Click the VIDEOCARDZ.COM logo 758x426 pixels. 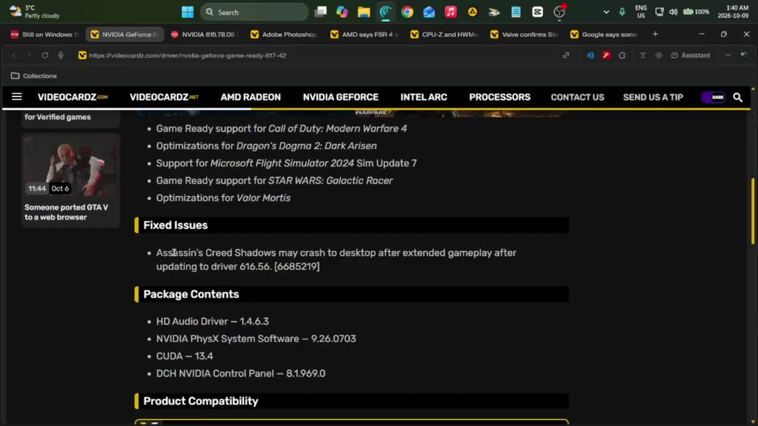pos(73,97)
